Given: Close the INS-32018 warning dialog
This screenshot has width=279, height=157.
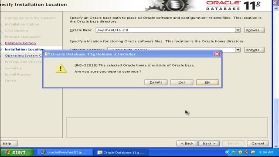Looking at the screenshot, I should pos(217,54).
